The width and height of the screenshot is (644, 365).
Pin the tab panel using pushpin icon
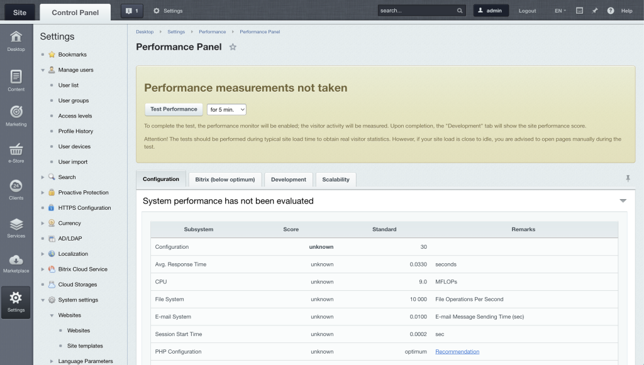pos(628,178)
